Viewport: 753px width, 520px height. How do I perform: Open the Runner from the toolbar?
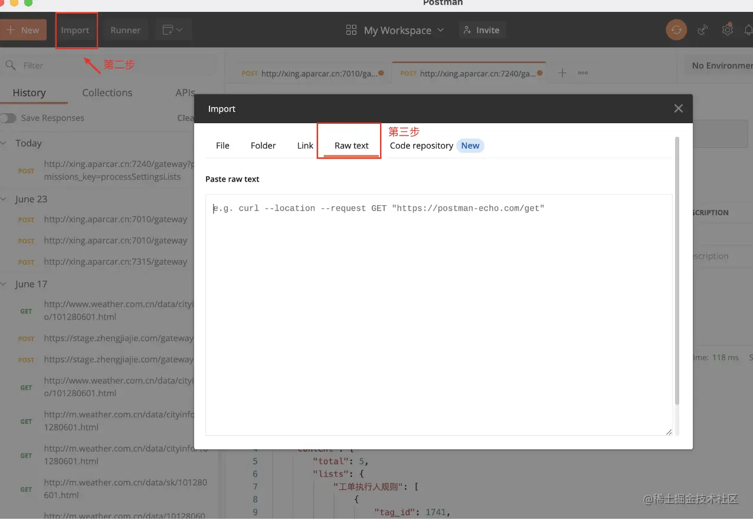[125, 30]
